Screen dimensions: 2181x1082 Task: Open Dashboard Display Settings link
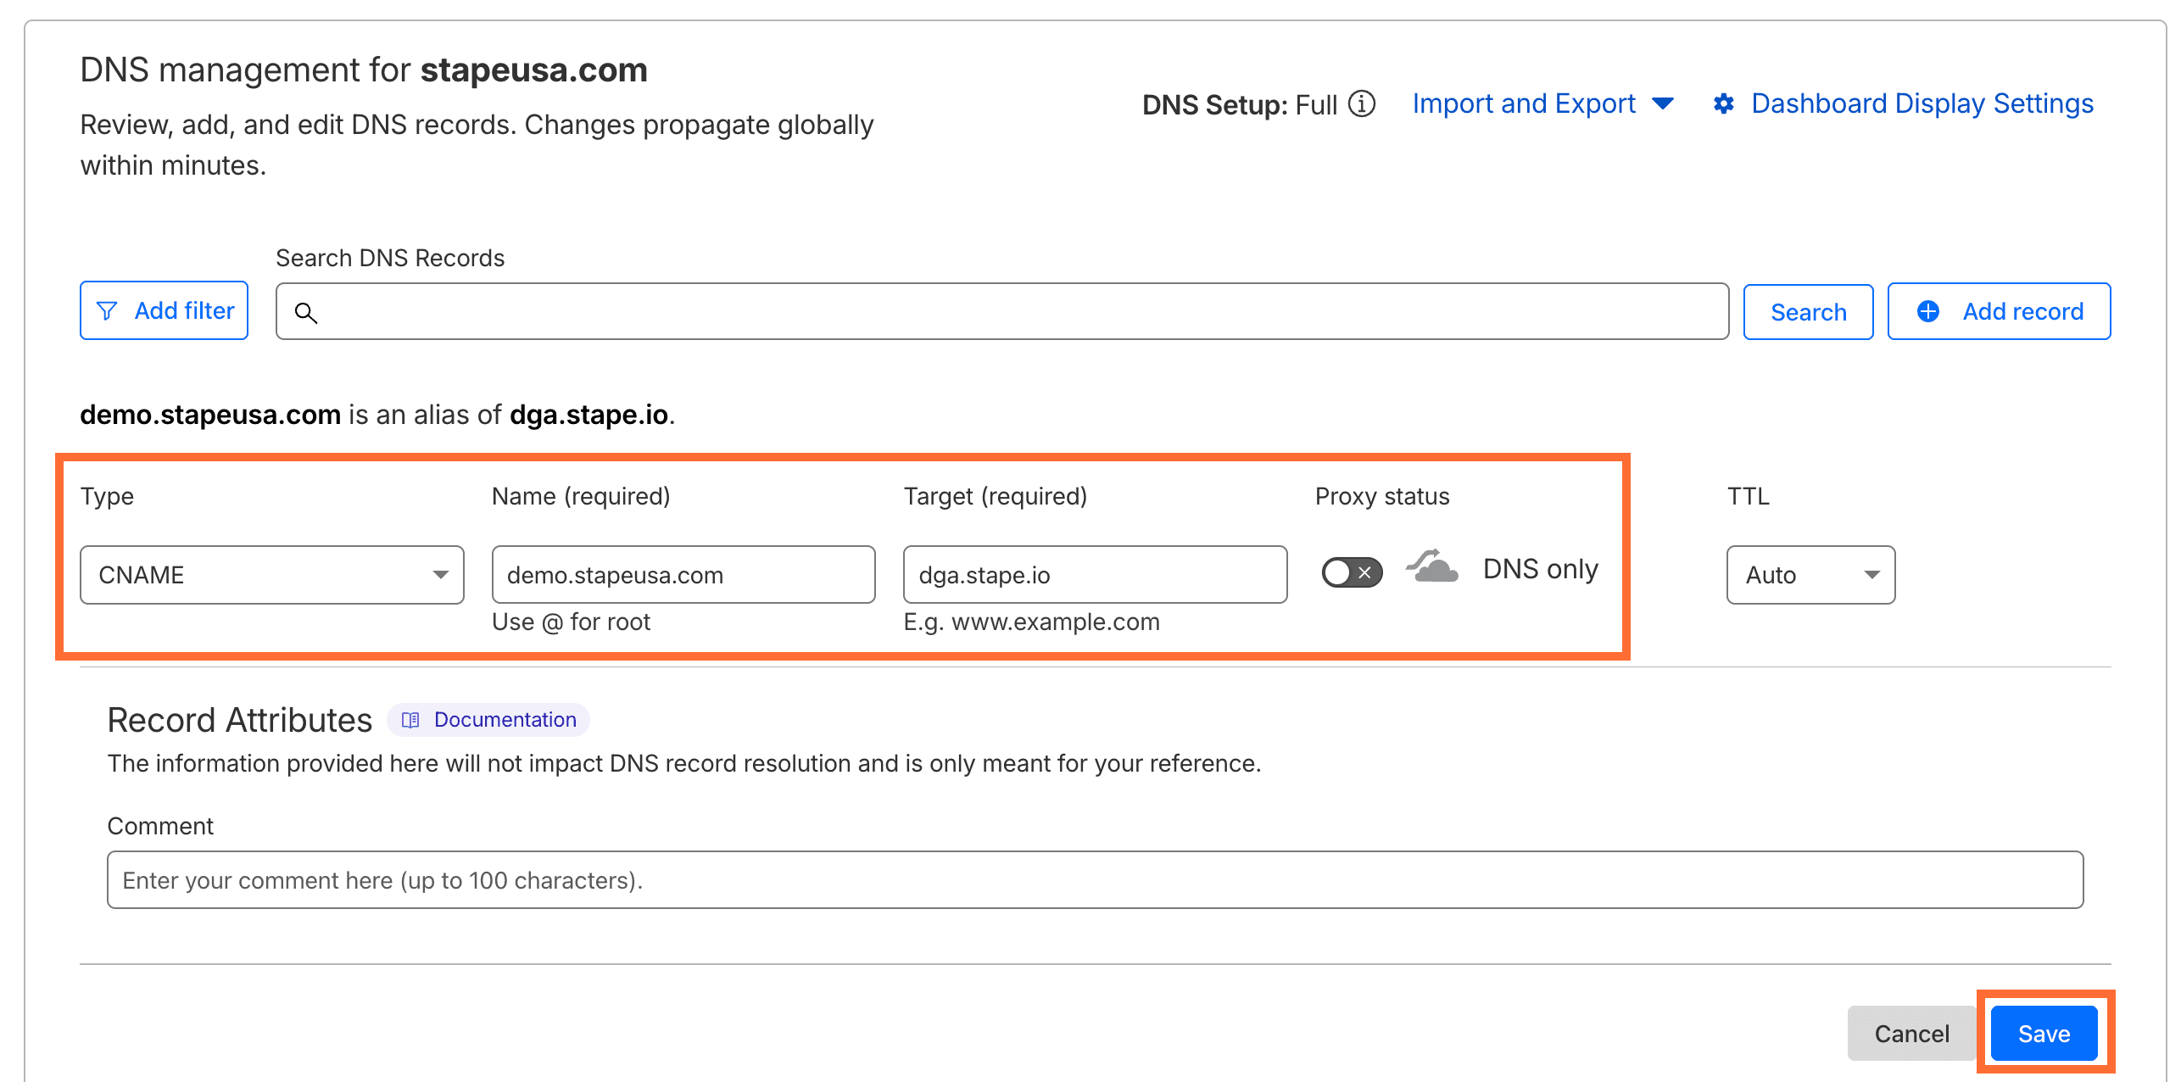pos(1922,103)
